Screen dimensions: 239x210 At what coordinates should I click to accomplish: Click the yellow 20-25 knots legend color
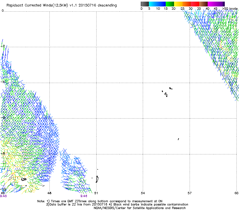coord(178,4)
